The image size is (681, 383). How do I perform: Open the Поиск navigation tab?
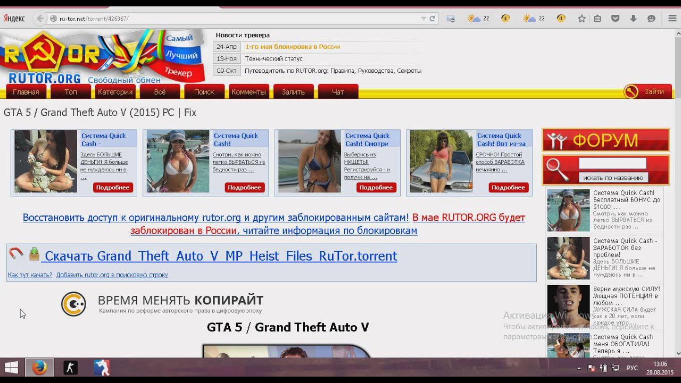pyautogui.click(x=204, y=91)
